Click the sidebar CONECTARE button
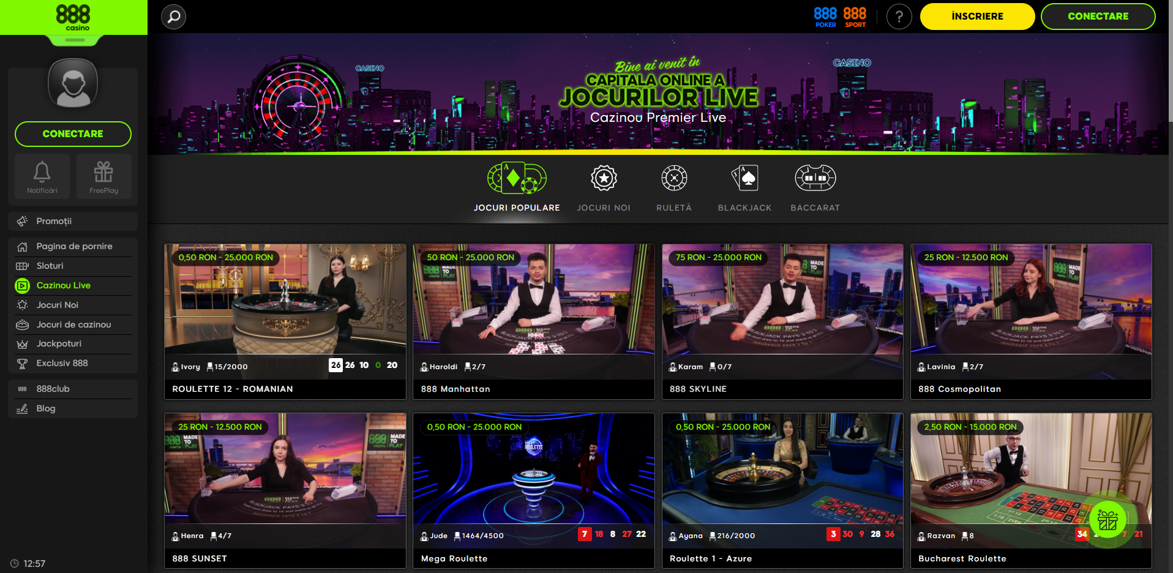Viewport: 1173px width, 573px height. pos(73,134)
